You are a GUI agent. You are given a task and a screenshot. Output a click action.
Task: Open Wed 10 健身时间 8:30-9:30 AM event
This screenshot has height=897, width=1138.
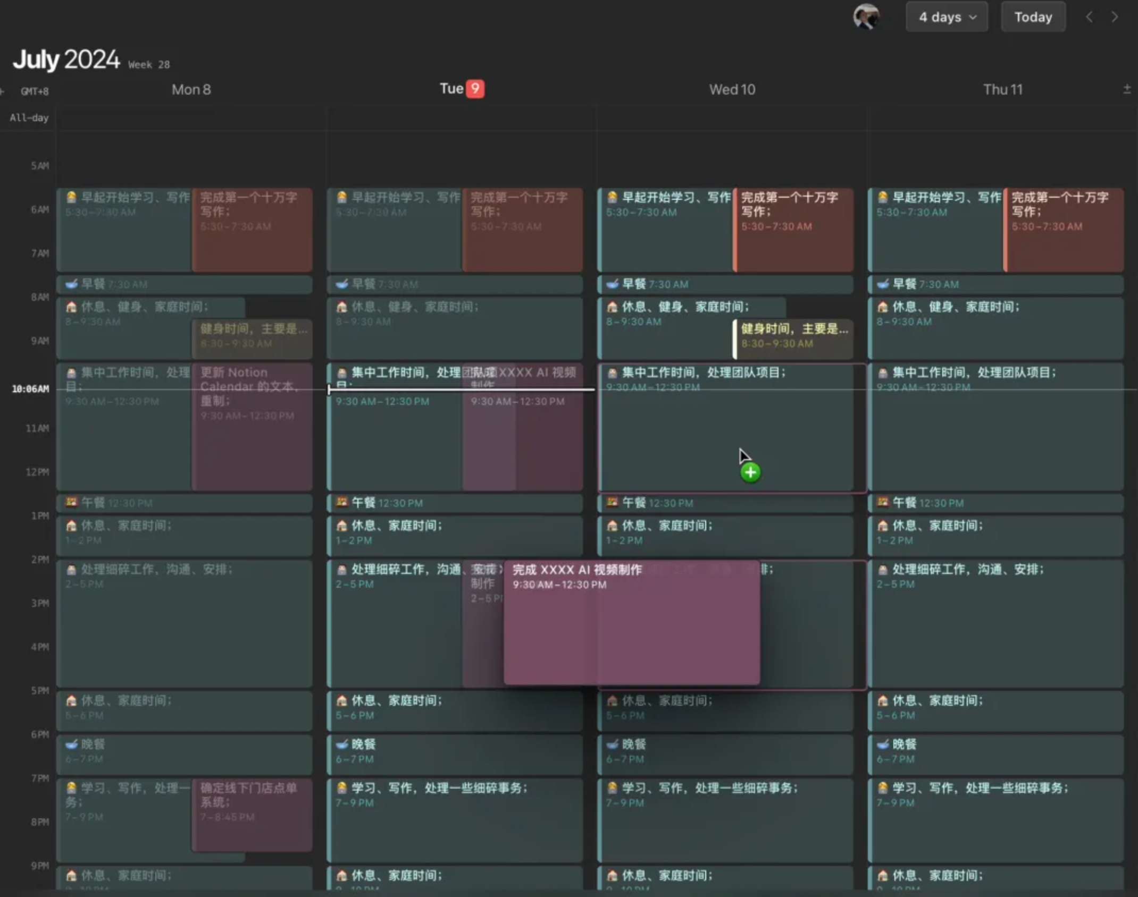point(793,336)
